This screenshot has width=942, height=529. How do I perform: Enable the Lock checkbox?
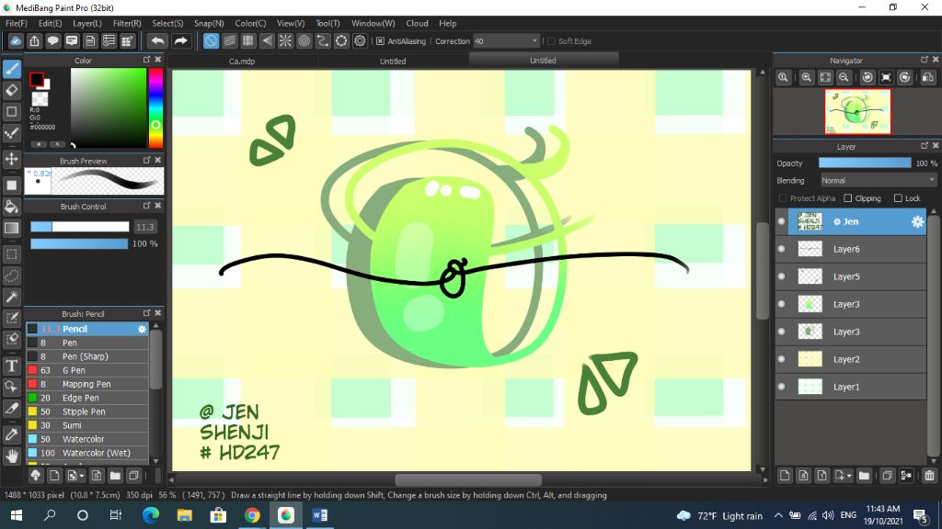tap(898, 198)
